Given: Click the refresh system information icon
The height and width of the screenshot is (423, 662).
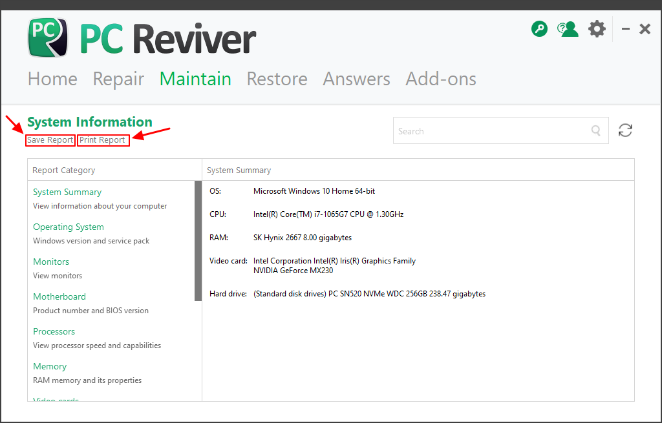Looking at the screenshot, I should 625,130.
